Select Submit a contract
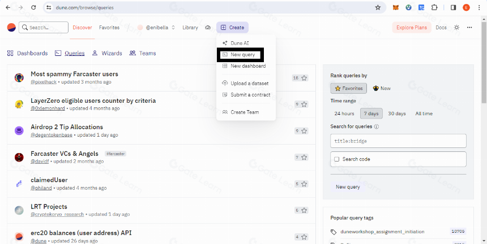The height and width of the screenshot is (244, 487). 246,95
